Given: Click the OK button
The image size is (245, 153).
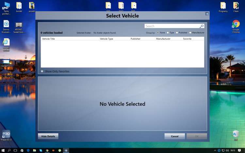Looking at the screenshot, I should point(197,136).
